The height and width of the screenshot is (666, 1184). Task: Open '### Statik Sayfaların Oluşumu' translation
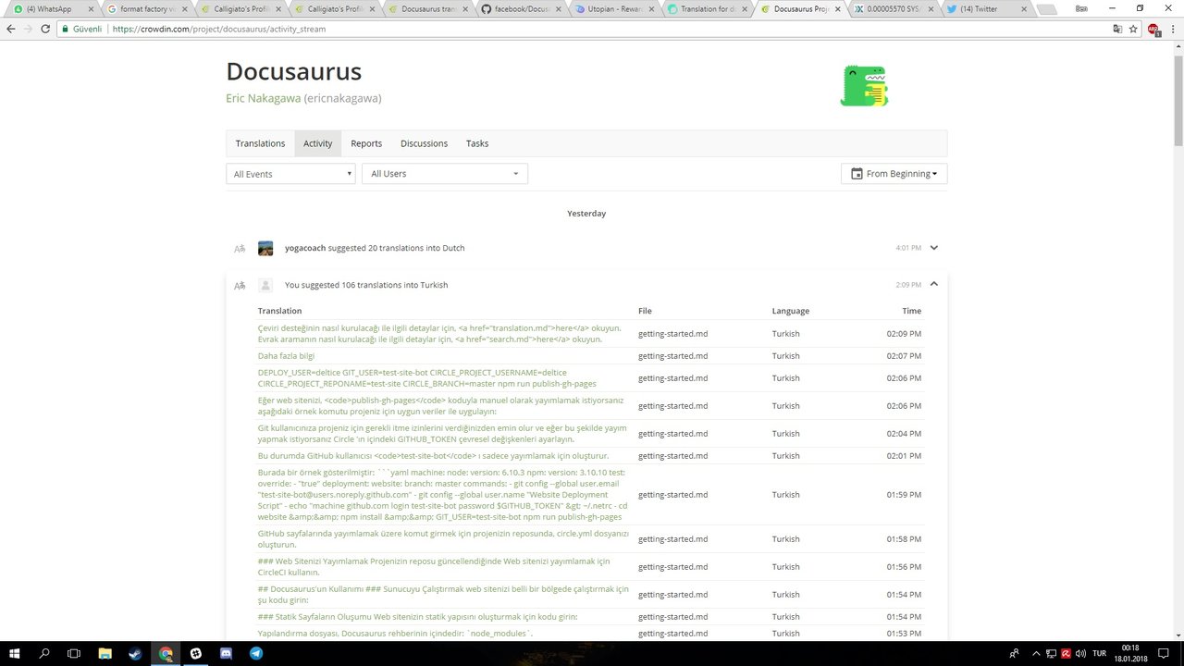point(418,617)
